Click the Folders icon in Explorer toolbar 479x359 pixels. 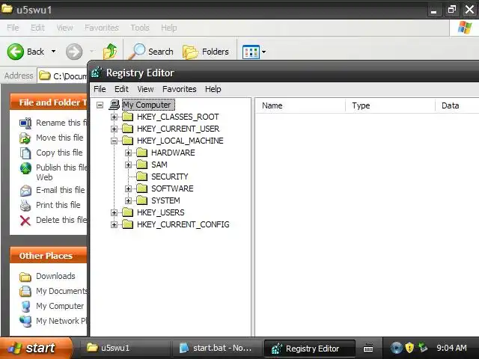coord(190,52)
